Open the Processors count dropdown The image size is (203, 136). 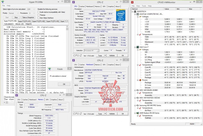click(32, 13)
